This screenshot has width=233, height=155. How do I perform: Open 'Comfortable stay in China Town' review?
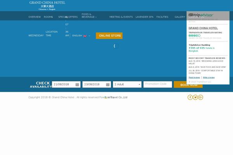point(206,72)
